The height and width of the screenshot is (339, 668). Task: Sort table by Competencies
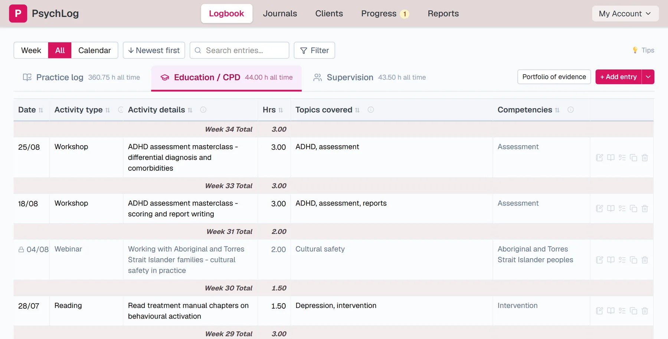(557, 110)
